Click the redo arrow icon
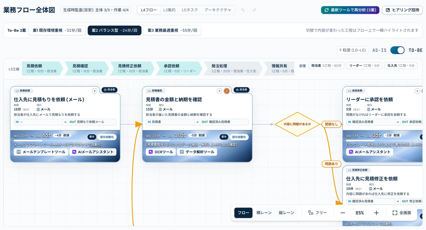 (x=254, y=10)
